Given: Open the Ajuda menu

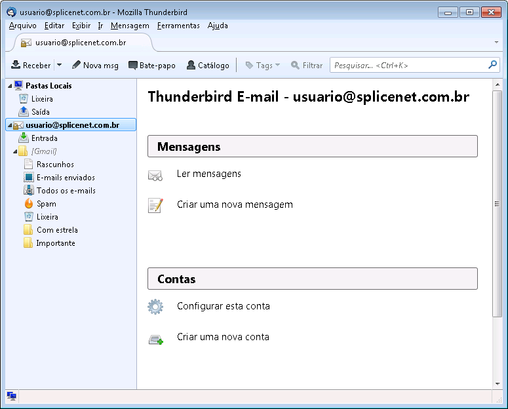Looking at the screenshot, I should pyautogui.click(x=218, y=26).
